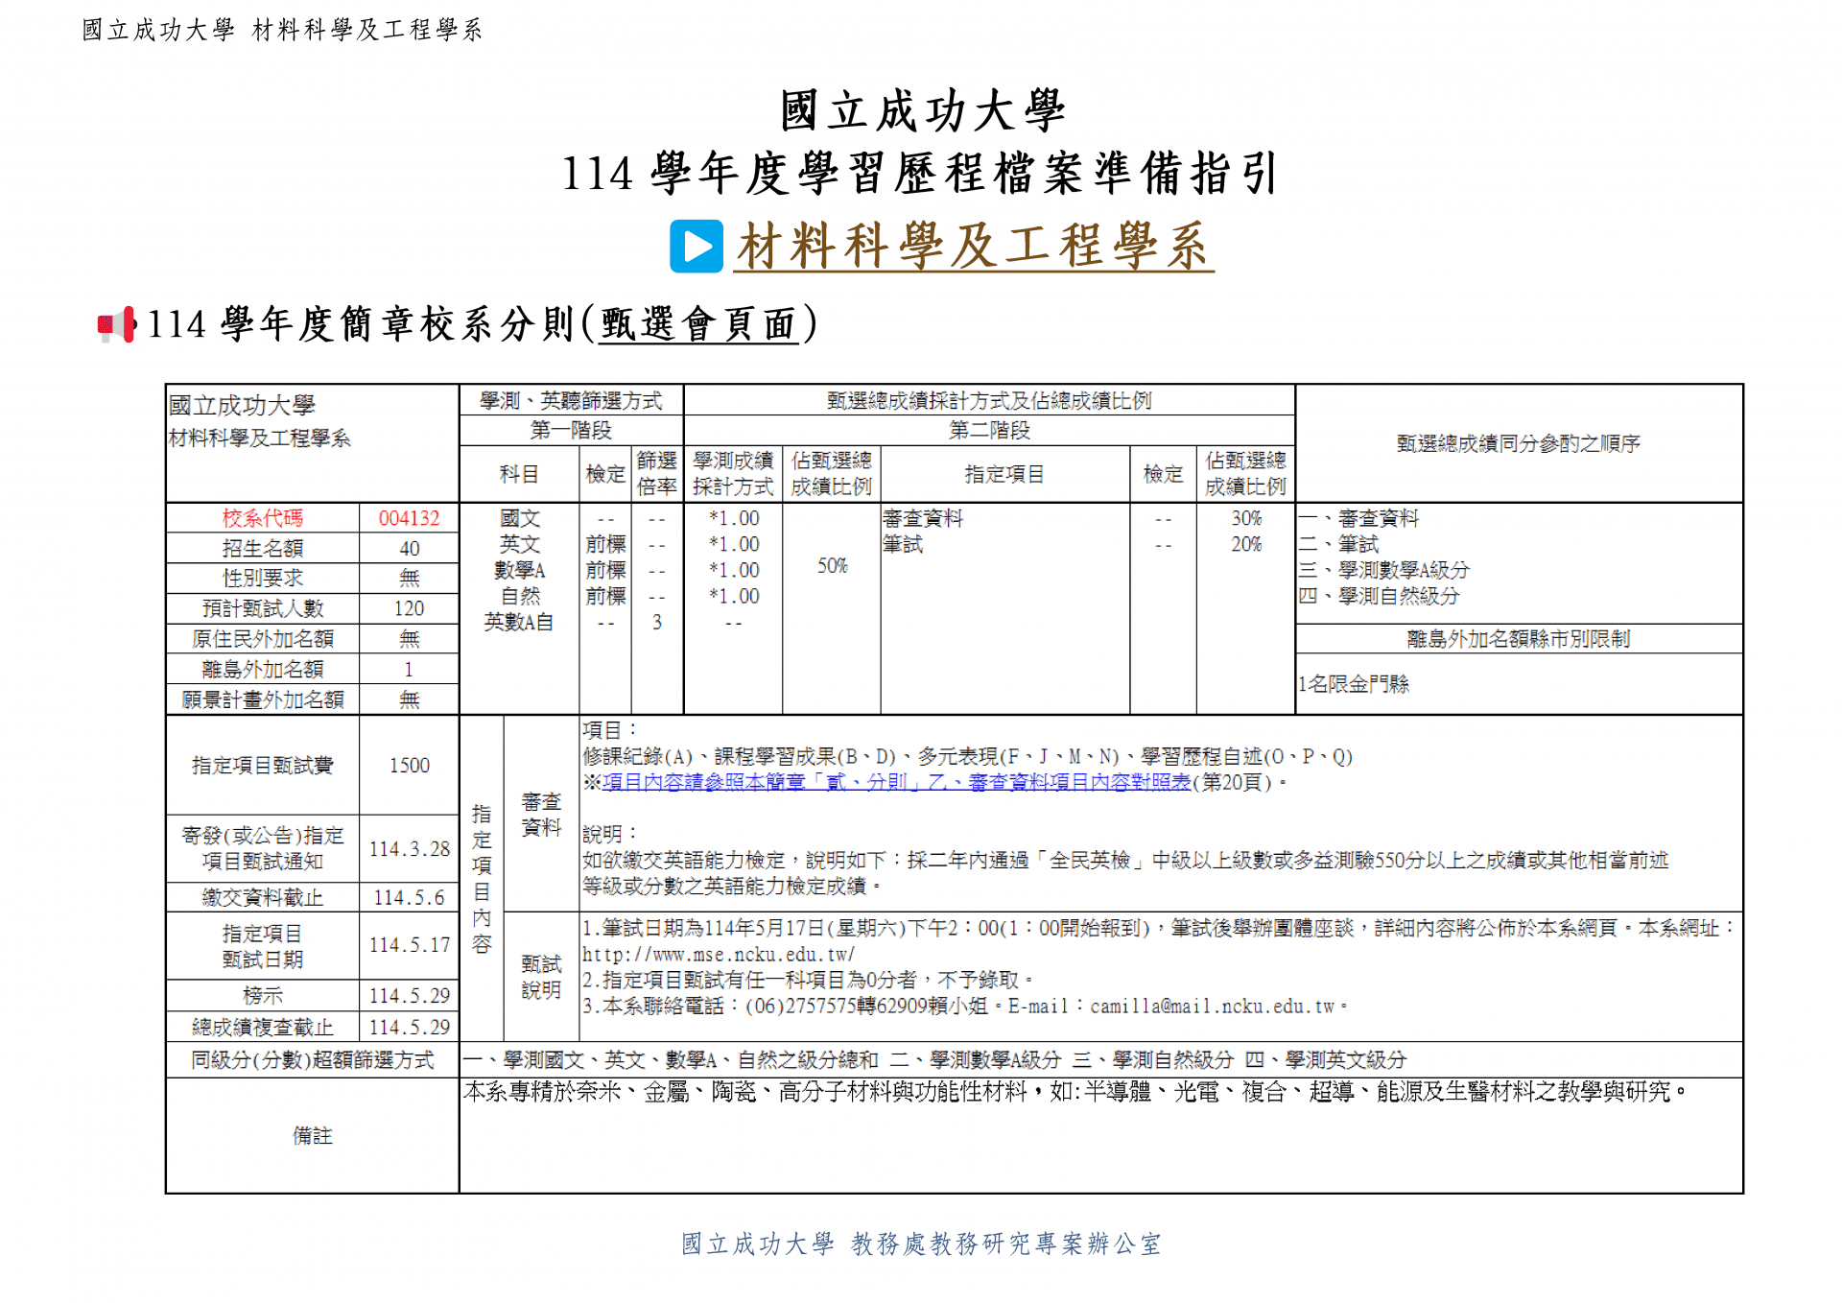
Task: Open the 材料科學及工程學系 title link
Action: (973, 247)
